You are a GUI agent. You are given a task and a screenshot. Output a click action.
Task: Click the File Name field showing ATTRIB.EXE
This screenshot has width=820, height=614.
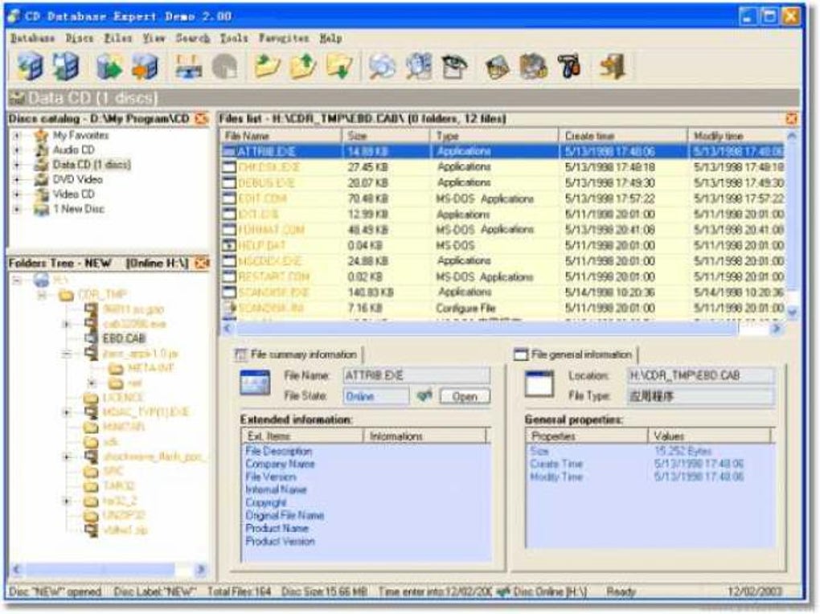coord(416,375)
